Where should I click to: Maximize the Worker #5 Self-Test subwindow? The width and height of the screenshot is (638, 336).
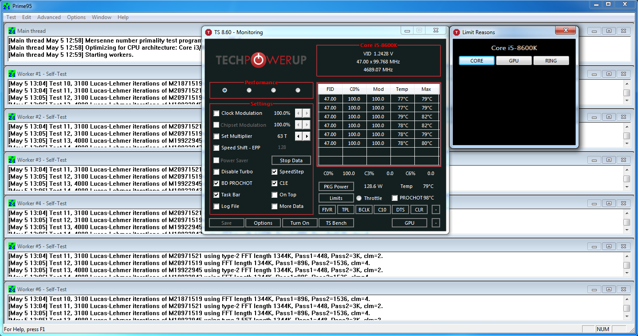point(609,246)
